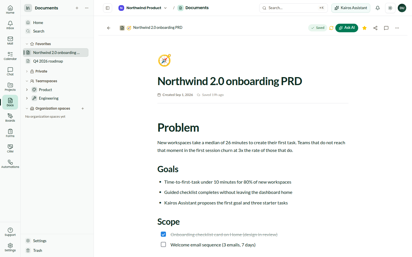
Task: Uncheck the Onboarding checklist card item
Action: pyautogui.click(x=163, y=234)
